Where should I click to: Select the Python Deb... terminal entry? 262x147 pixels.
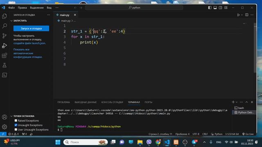[244, 113]
